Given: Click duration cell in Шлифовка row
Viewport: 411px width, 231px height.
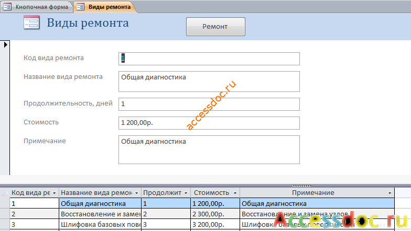Looking at the screenshot, I should click(166, 224).
